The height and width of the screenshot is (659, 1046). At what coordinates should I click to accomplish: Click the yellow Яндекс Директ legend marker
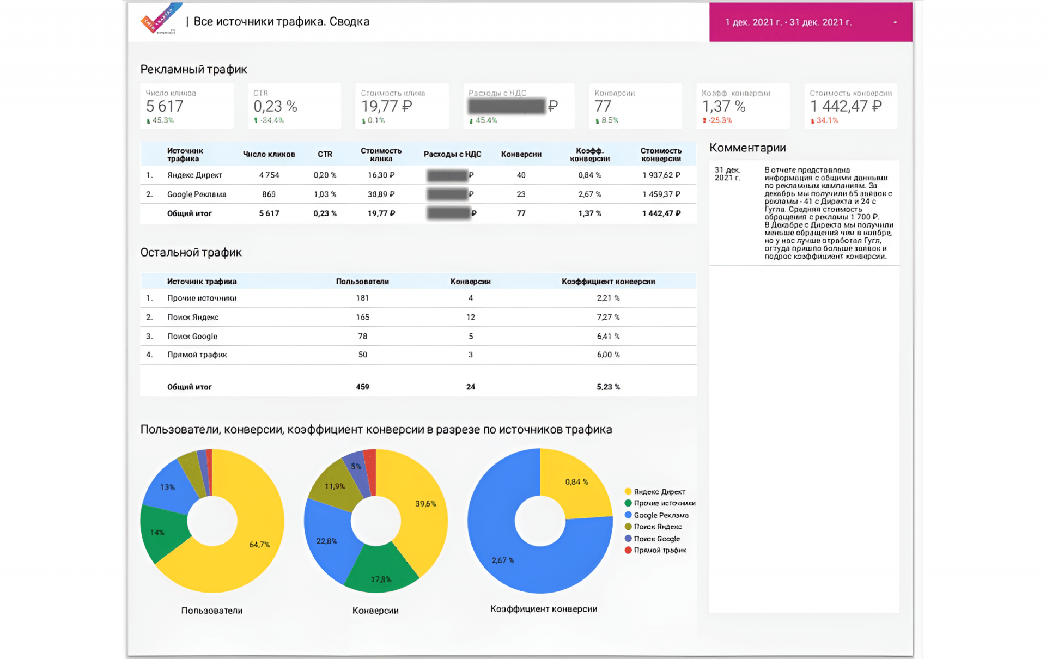pyautogui.click(x=628, y=491)
